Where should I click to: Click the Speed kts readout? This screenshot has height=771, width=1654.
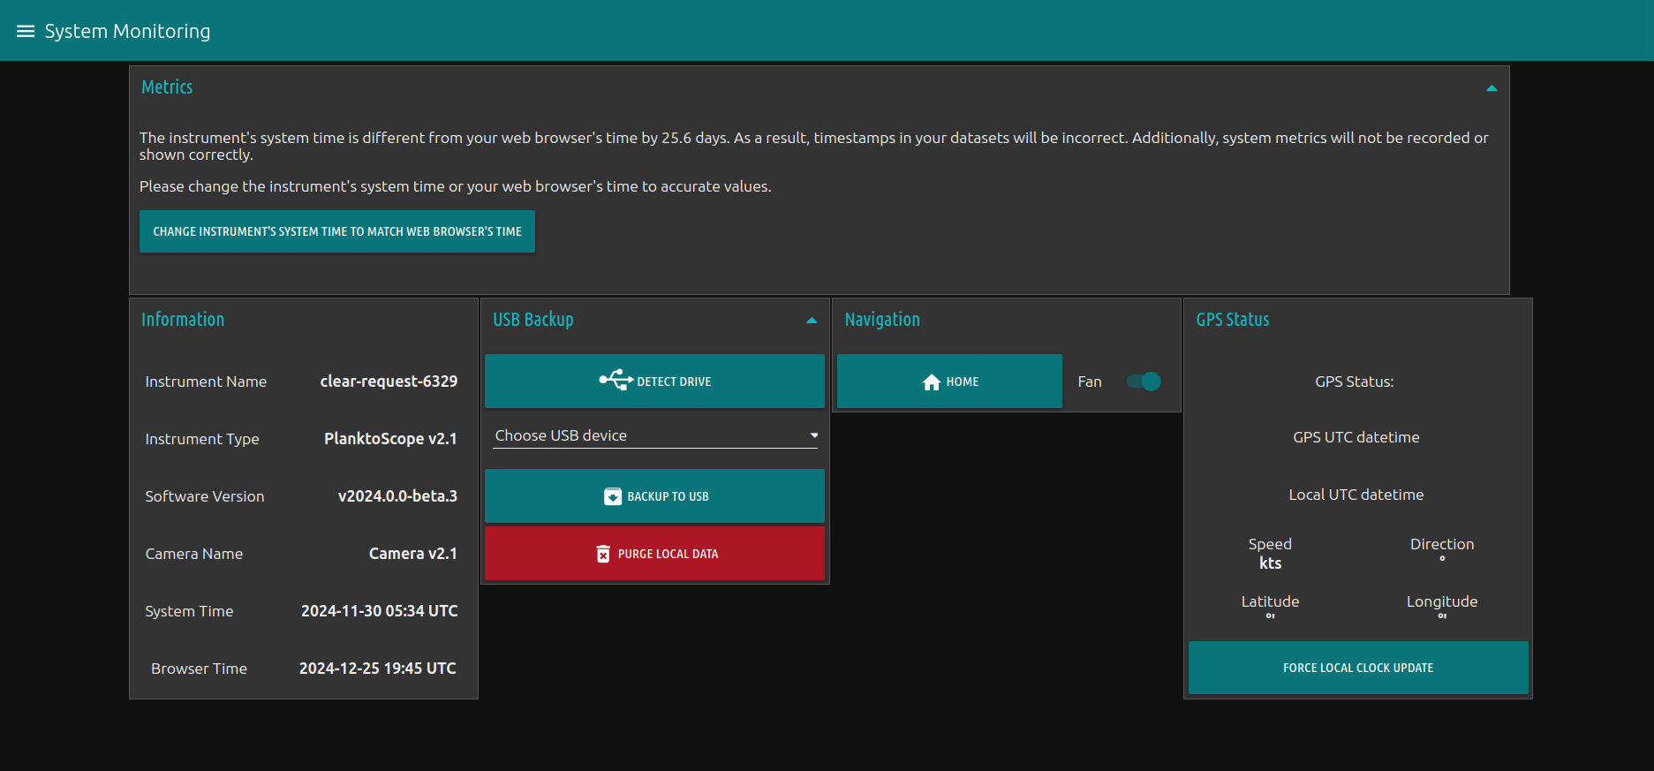[1270, 554]
